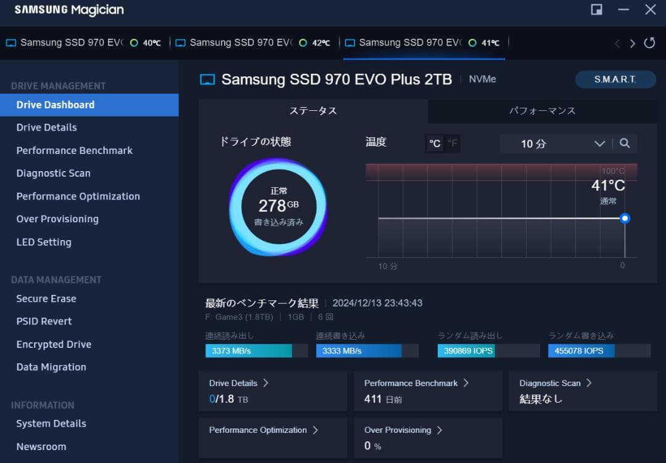Open Performance Benchmark from the sidebar

[x=74, y=150]
